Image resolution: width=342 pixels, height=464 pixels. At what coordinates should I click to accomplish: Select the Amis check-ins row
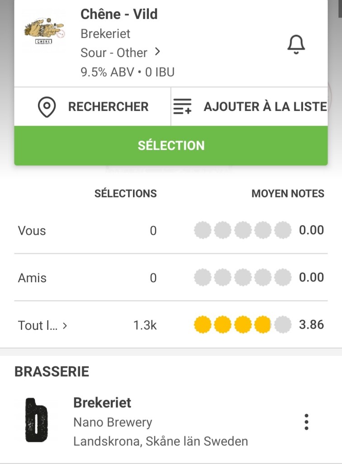pyautogui.click(x=32, y=278)
